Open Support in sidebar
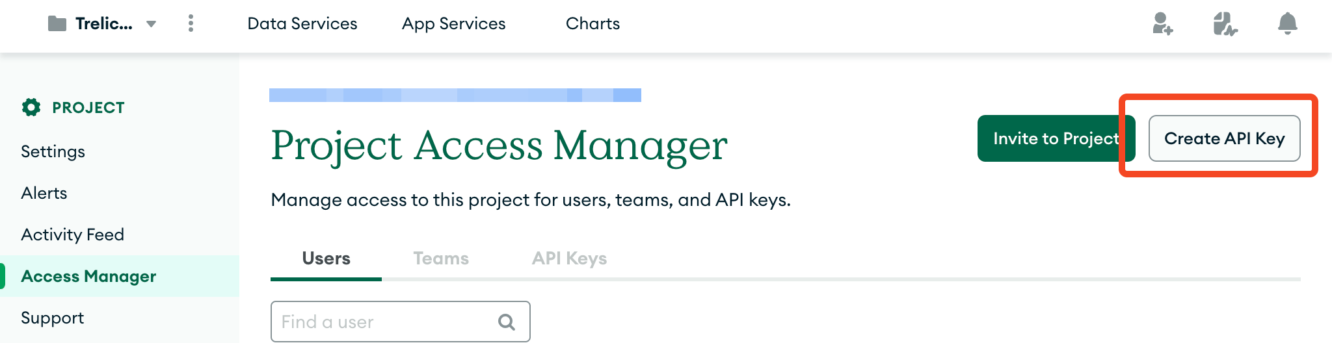Viewport: 1332px width, 343px height. point(52,318)
